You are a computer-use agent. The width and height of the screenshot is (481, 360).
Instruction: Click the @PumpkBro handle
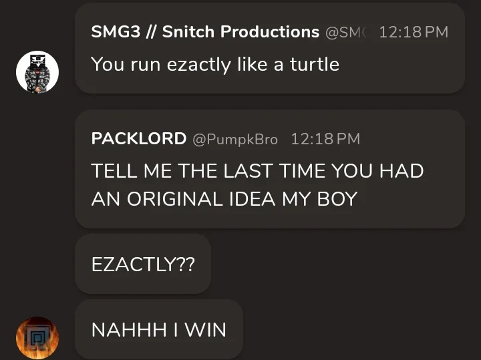(x=235, y=140)
